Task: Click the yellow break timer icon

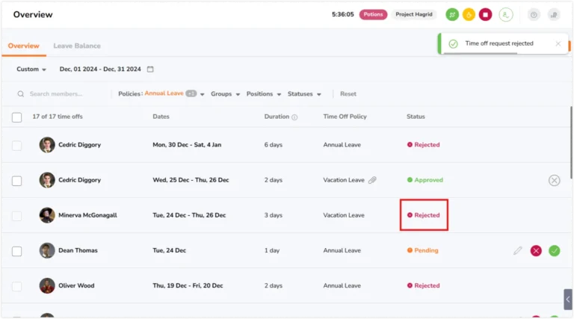Action: coord(469,15)
